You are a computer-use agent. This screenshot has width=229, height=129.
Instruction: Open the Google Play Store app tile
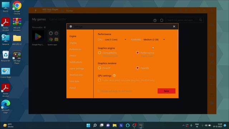pos(38,38)
